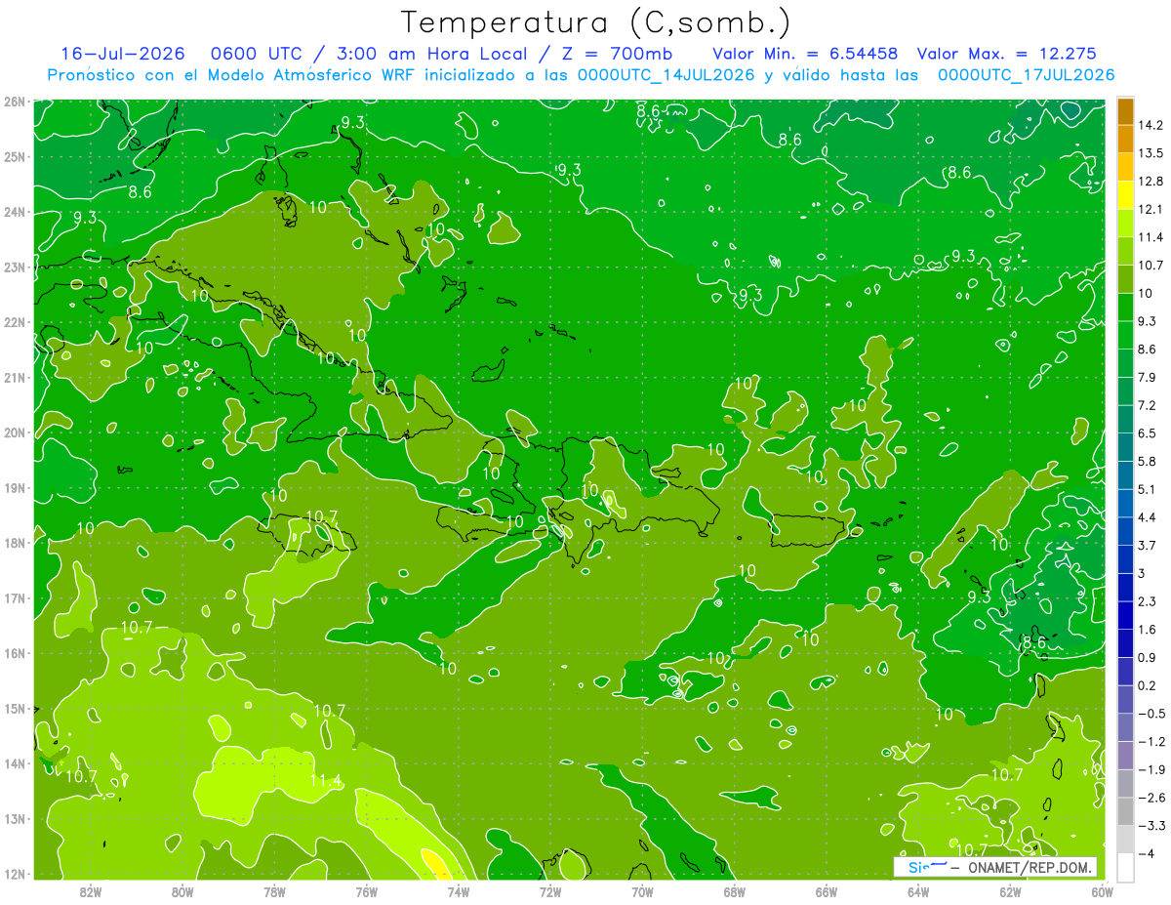This screenshot has height=905, width=1171.
Task: Click the "14.2" color scale label
Action: pos(1150,124)
